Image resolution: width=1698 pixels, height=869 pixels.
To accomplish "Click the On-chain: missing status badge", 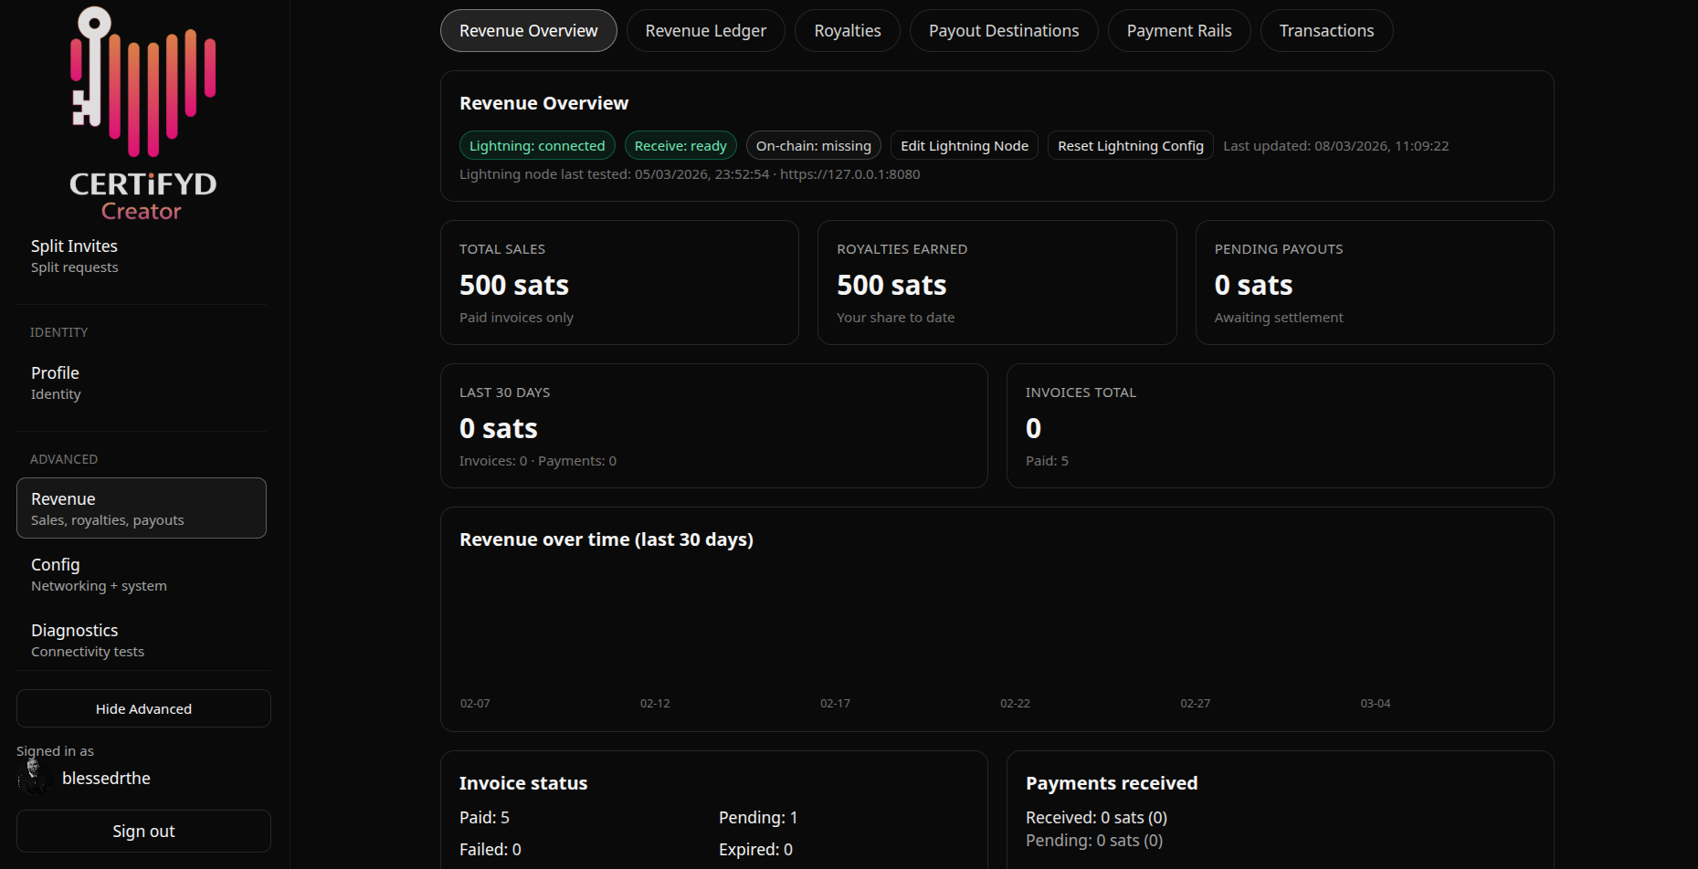I will [812, 145].
